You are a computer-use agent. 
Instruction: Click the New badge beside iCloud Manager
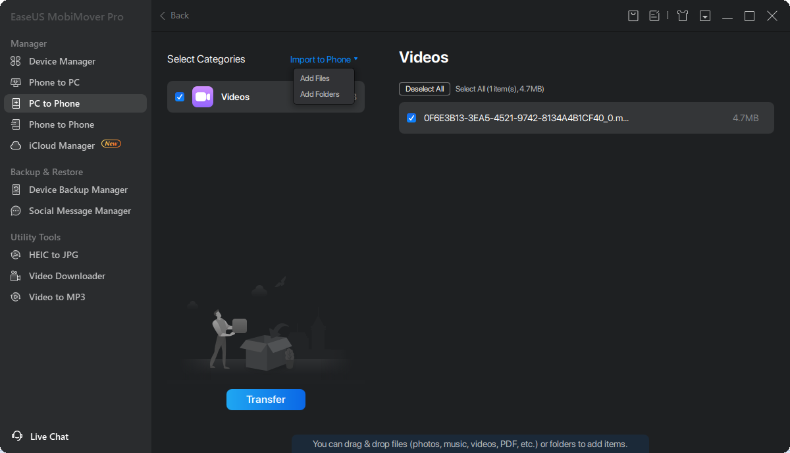[x=111, y=144]
